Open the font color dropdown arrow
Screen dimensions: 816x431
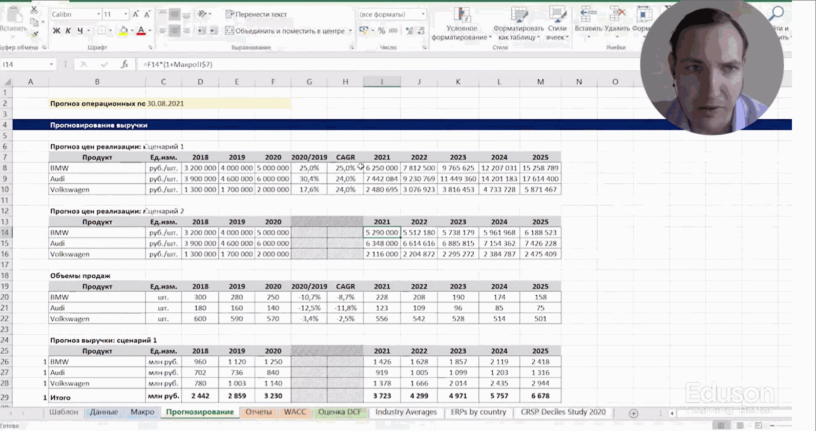tap(150, 31)
